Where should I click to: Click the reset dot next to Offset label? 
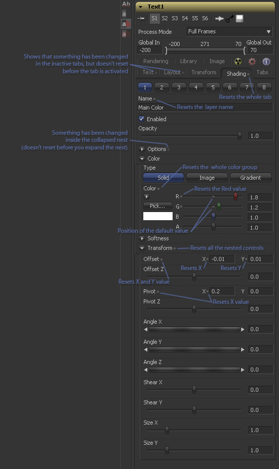(161, 259)
